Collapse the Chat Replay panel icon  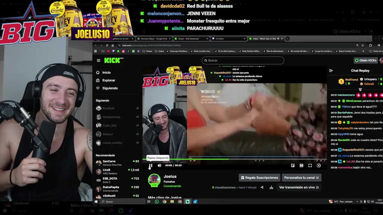point(331,71)
